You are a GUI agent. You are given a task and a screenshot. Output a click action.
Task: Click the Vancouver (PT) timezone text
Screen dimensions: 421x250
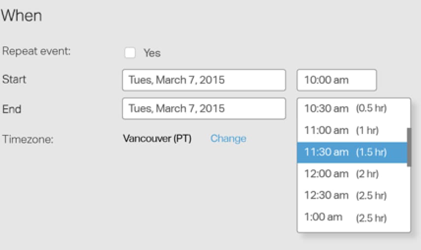(157, 138)
